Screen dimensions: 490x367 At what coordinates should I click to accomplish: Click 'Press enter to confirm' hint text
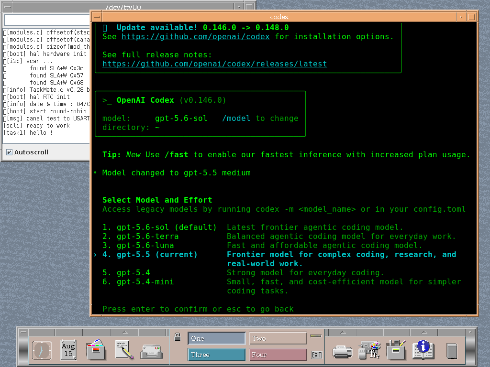pos(198,309)
